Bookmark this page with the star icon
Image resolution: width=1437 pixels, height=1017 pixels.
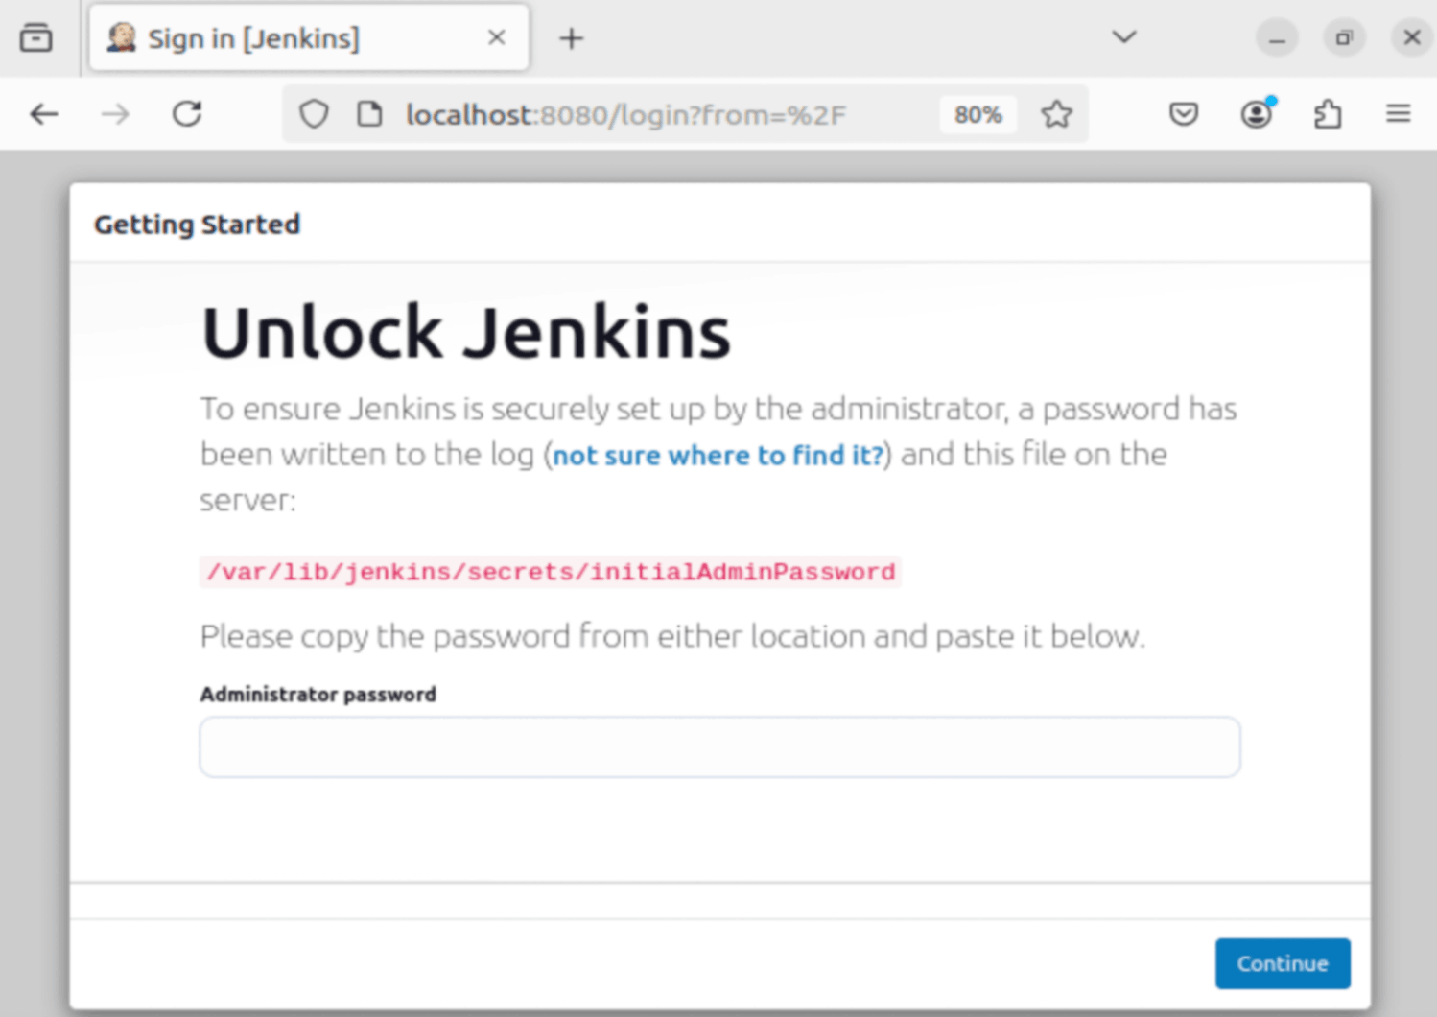(1056, 113)
